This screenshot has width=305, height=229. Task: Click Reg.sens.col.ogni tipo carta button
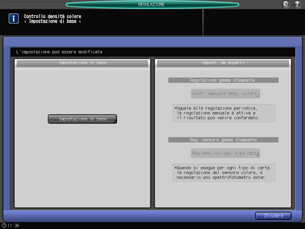225,153
